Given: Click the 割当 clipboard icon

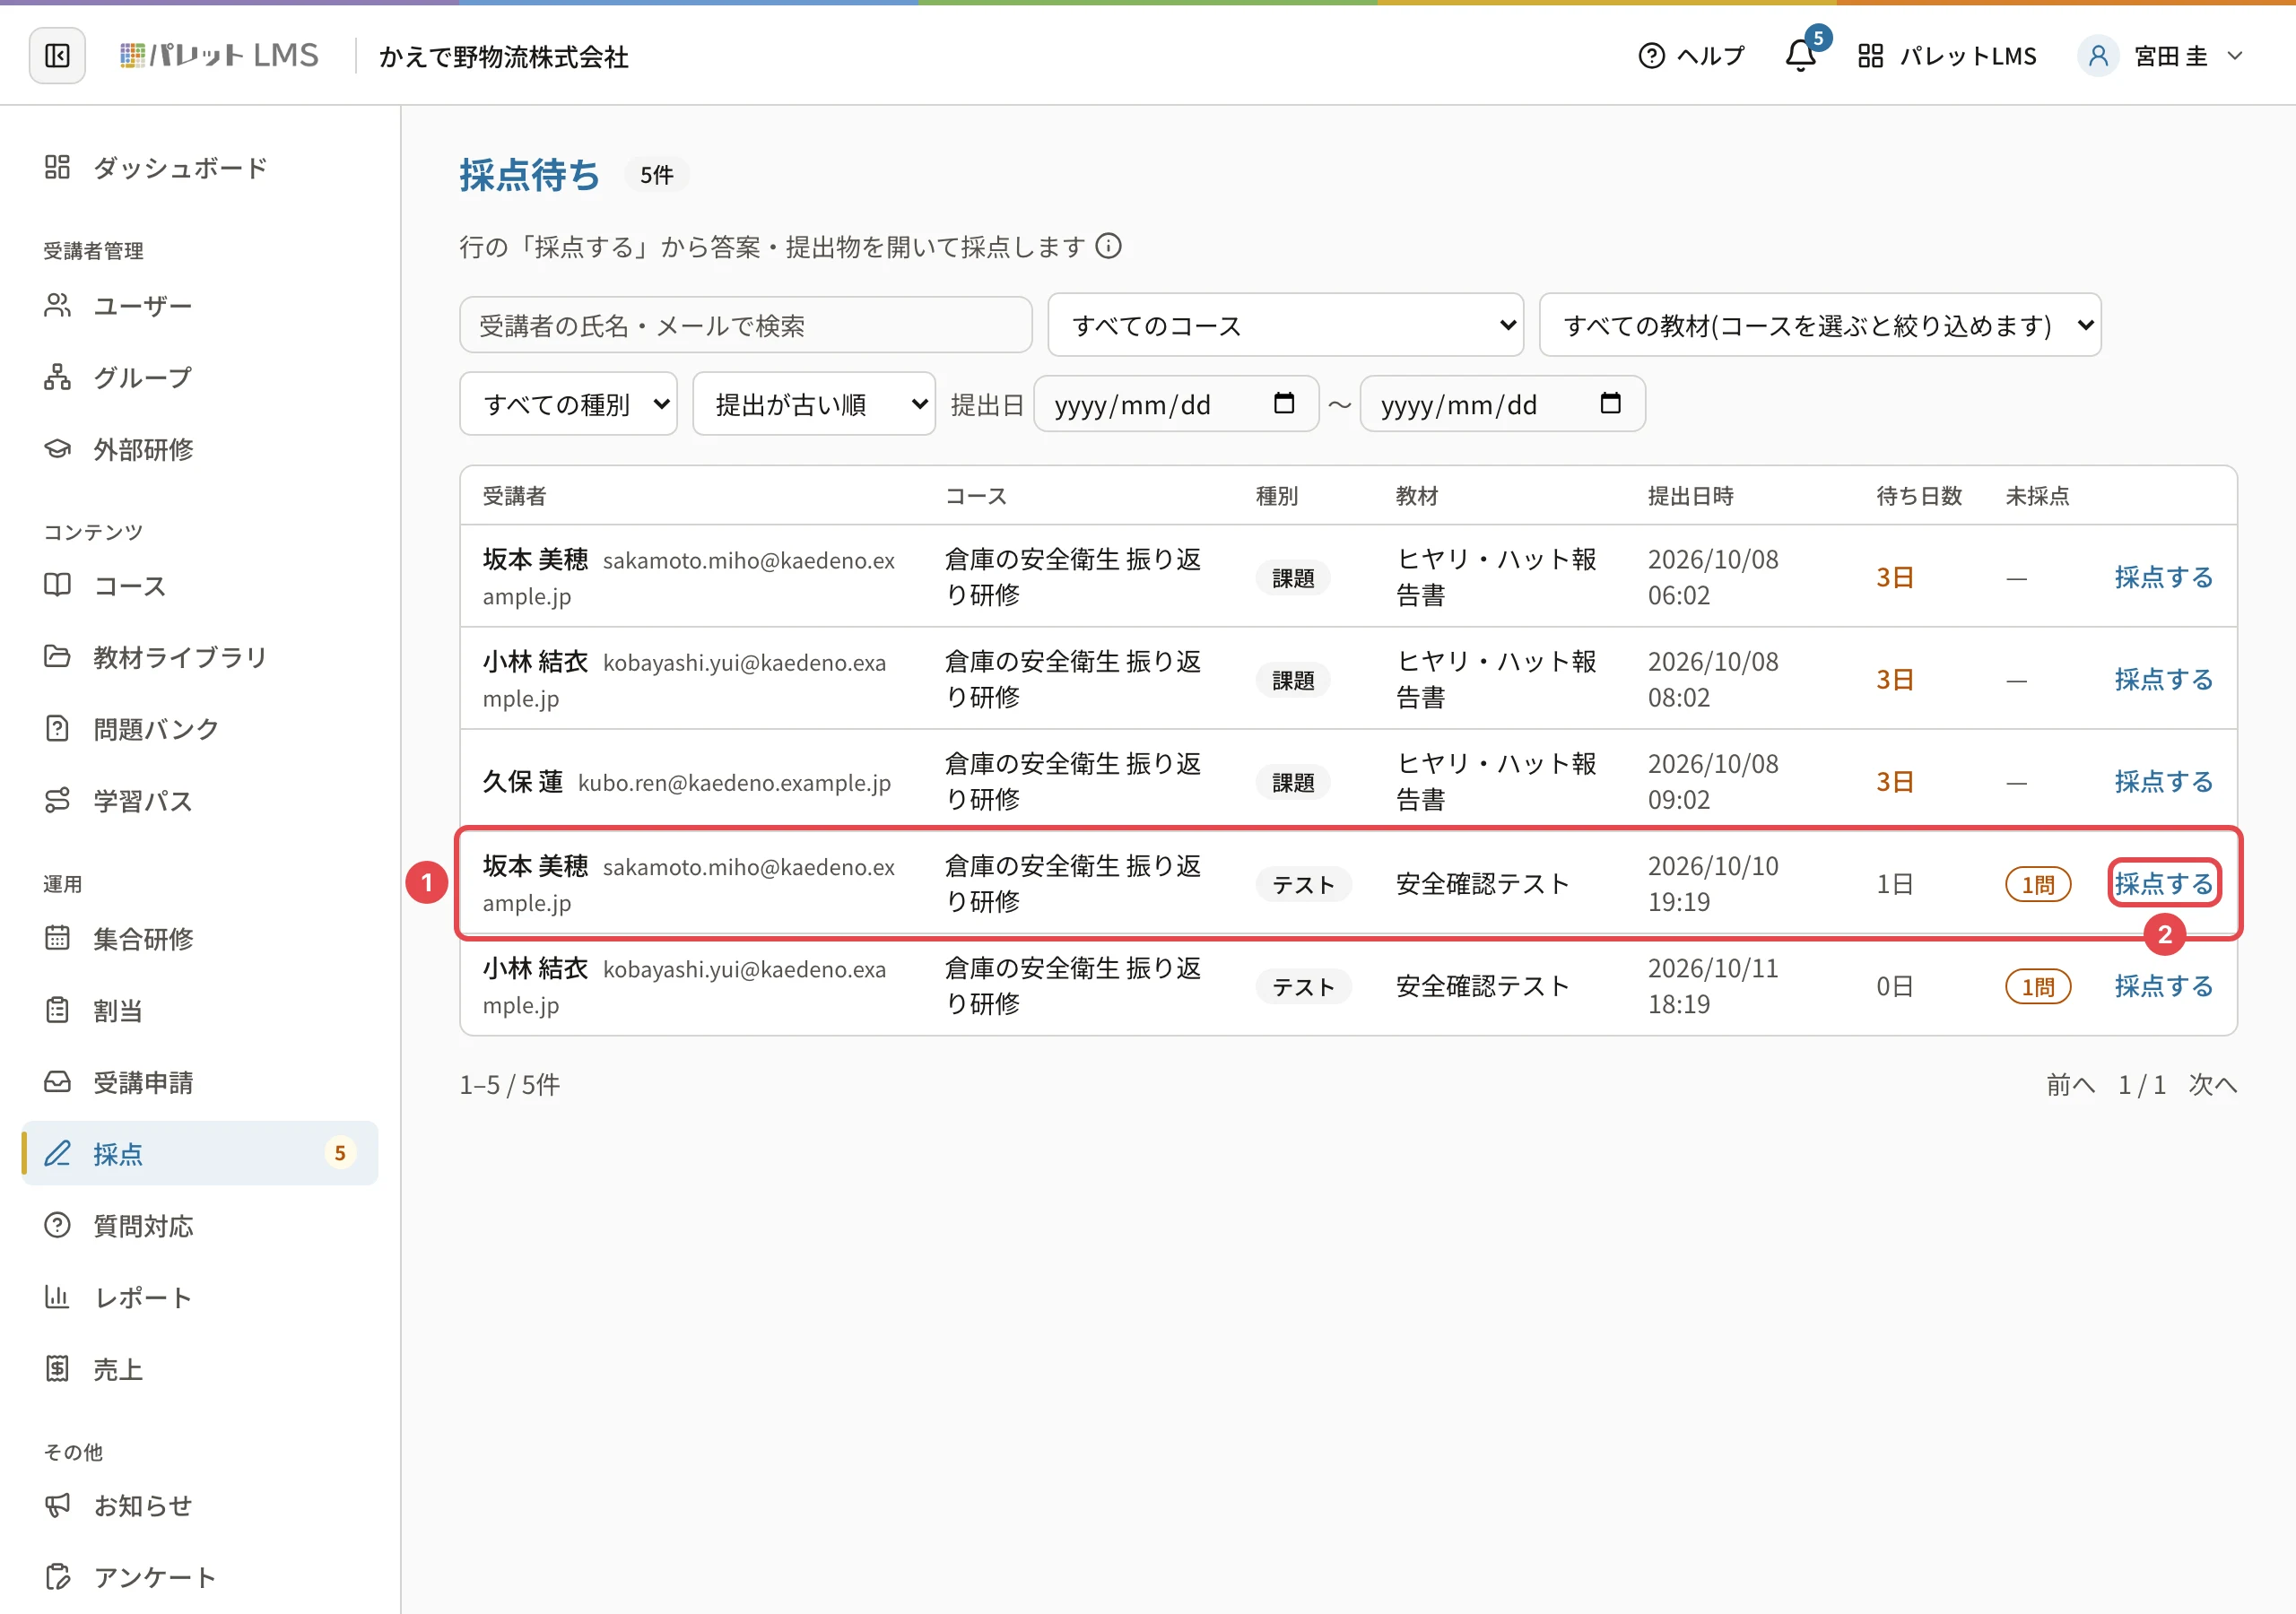Looking at the screenshot, I should pos(57,1010).
